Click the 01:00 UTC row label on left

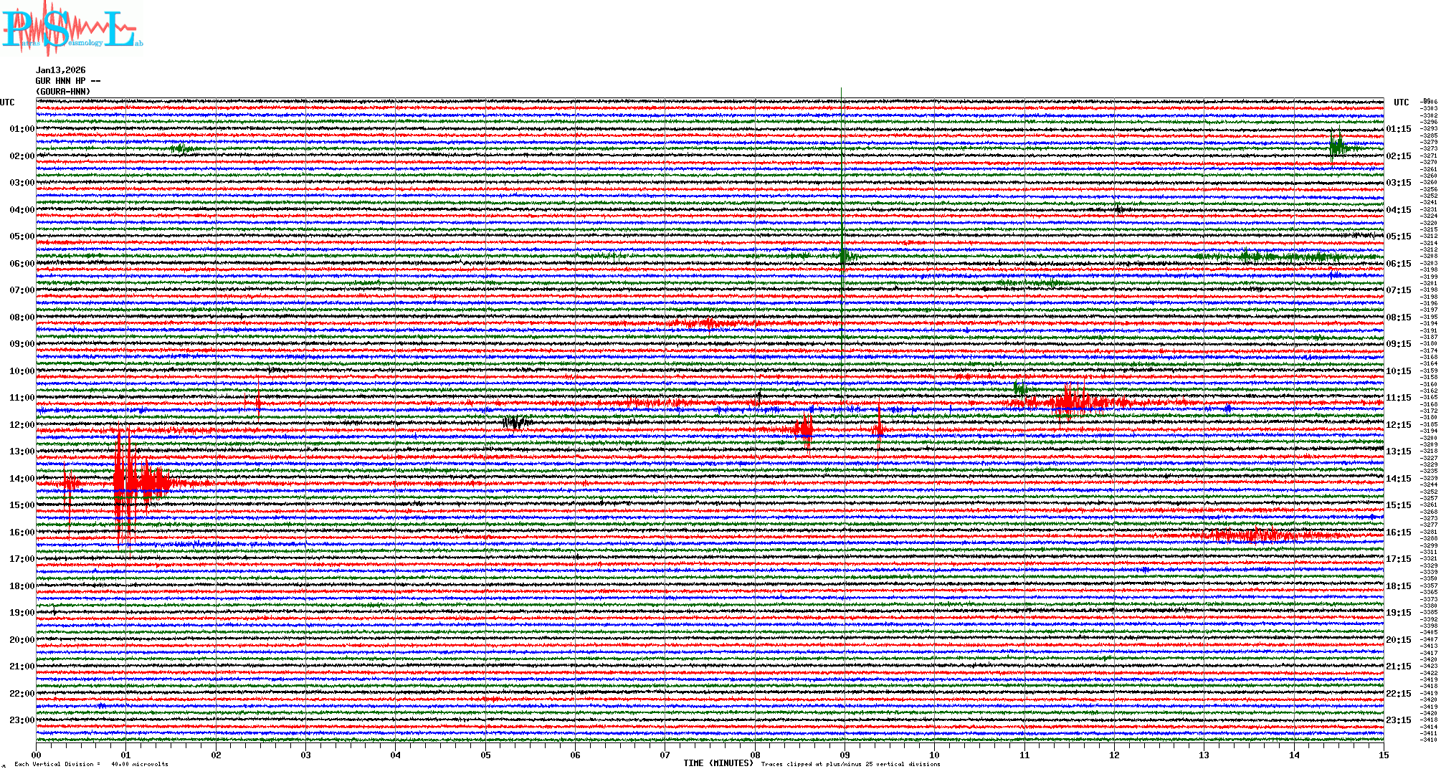[22, 129]
